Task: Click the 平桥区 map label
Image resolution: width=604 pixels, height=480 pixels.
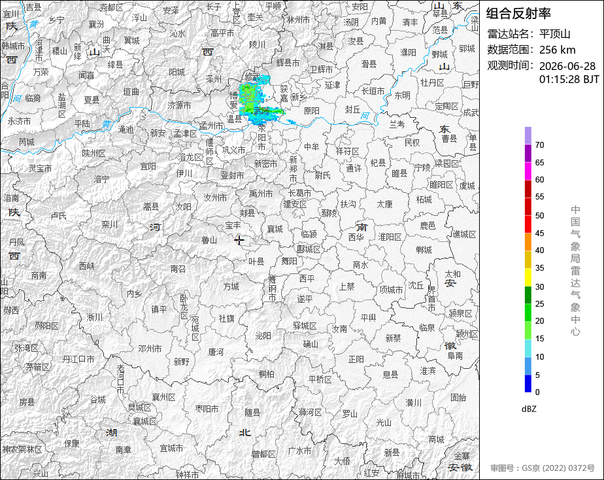Action: (x=320, y=379)
